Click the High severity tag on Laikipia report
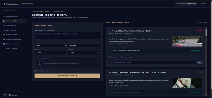 (200, 72)
